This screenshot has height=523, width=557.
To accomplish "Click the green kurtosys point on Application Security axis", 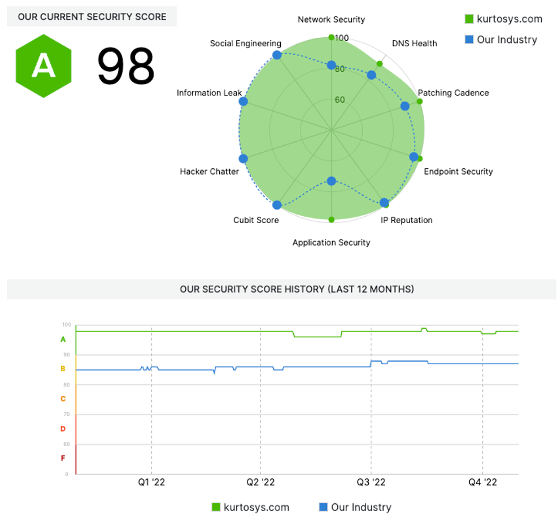I will [331, 220].
